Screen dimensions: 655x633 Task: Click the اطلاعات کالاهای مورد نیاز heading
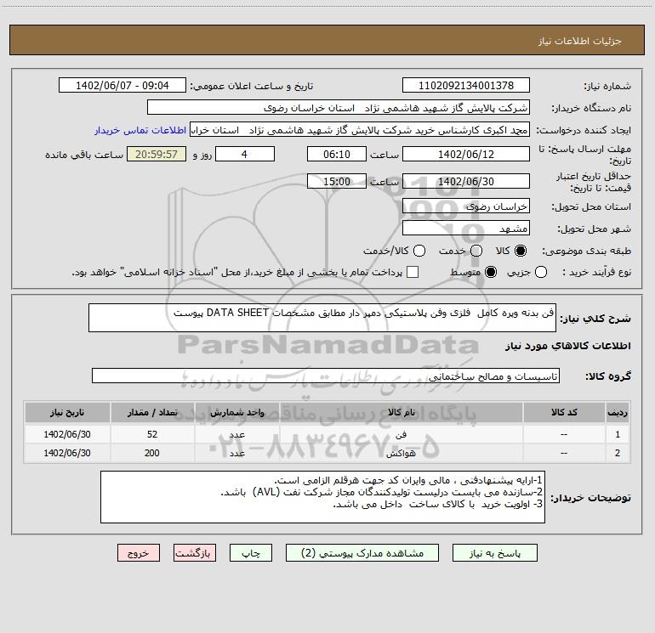[x=568, y=346]
